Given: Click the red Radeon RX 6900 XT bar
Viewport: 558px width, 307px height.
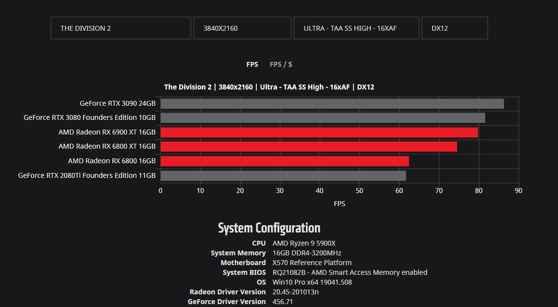Looking at the screenshot, I should point(319,133).
